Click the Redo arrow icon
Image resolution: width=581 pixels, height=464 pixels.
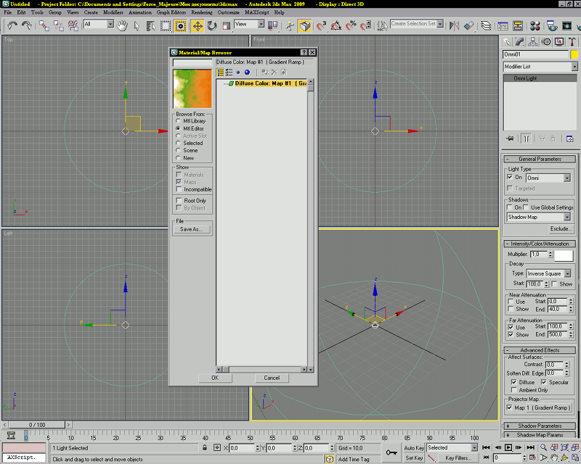coord(27,26)
